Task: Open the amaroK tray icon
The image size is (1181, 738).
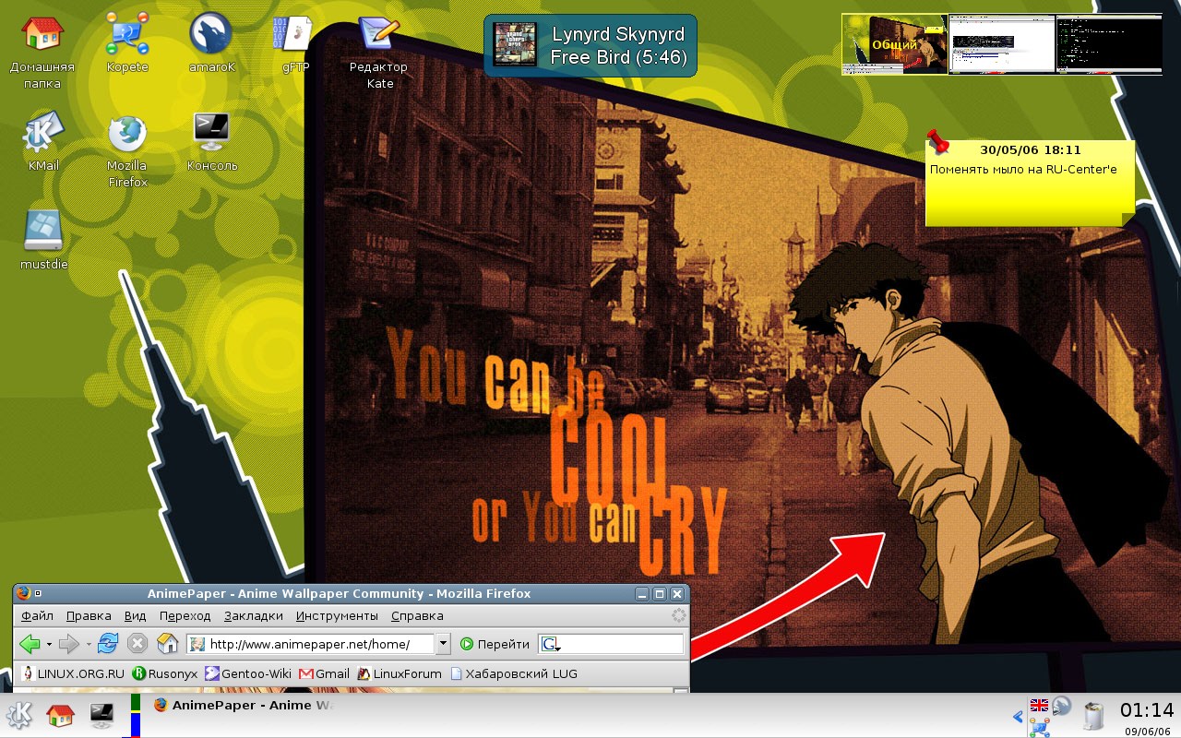Action: pos(1061,705)
